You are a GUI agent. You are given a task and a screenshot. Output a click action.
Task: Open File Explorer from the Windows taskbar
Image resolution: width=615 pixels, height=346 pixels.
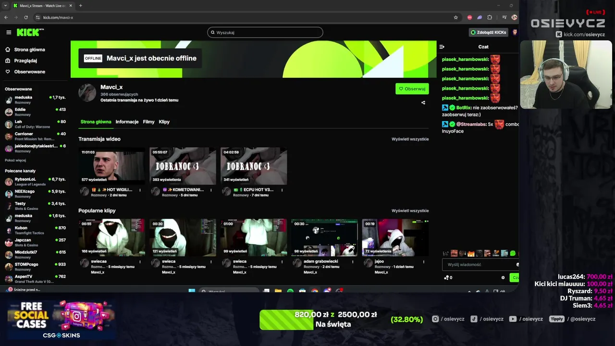pos(278,291)
